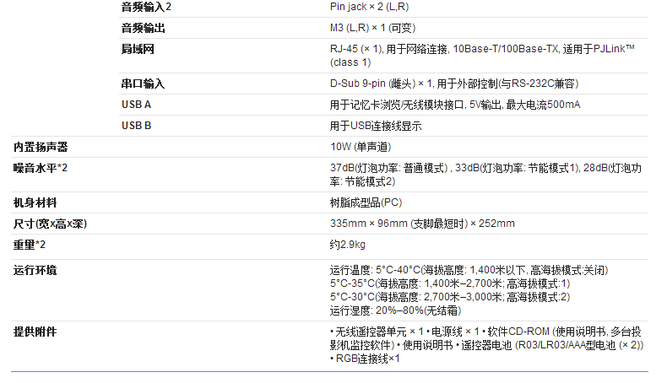Click the 内置扬声器 heading
The image size is (667, 383).
[x=41, y=147]
